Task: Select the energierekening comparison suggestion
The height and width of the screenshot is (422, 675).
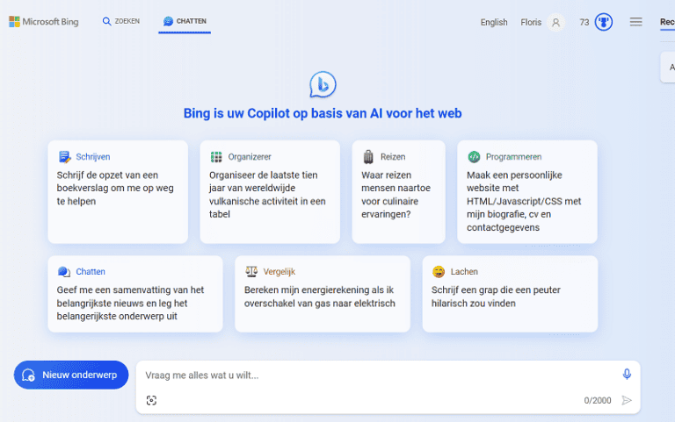Action: (323, 294)
